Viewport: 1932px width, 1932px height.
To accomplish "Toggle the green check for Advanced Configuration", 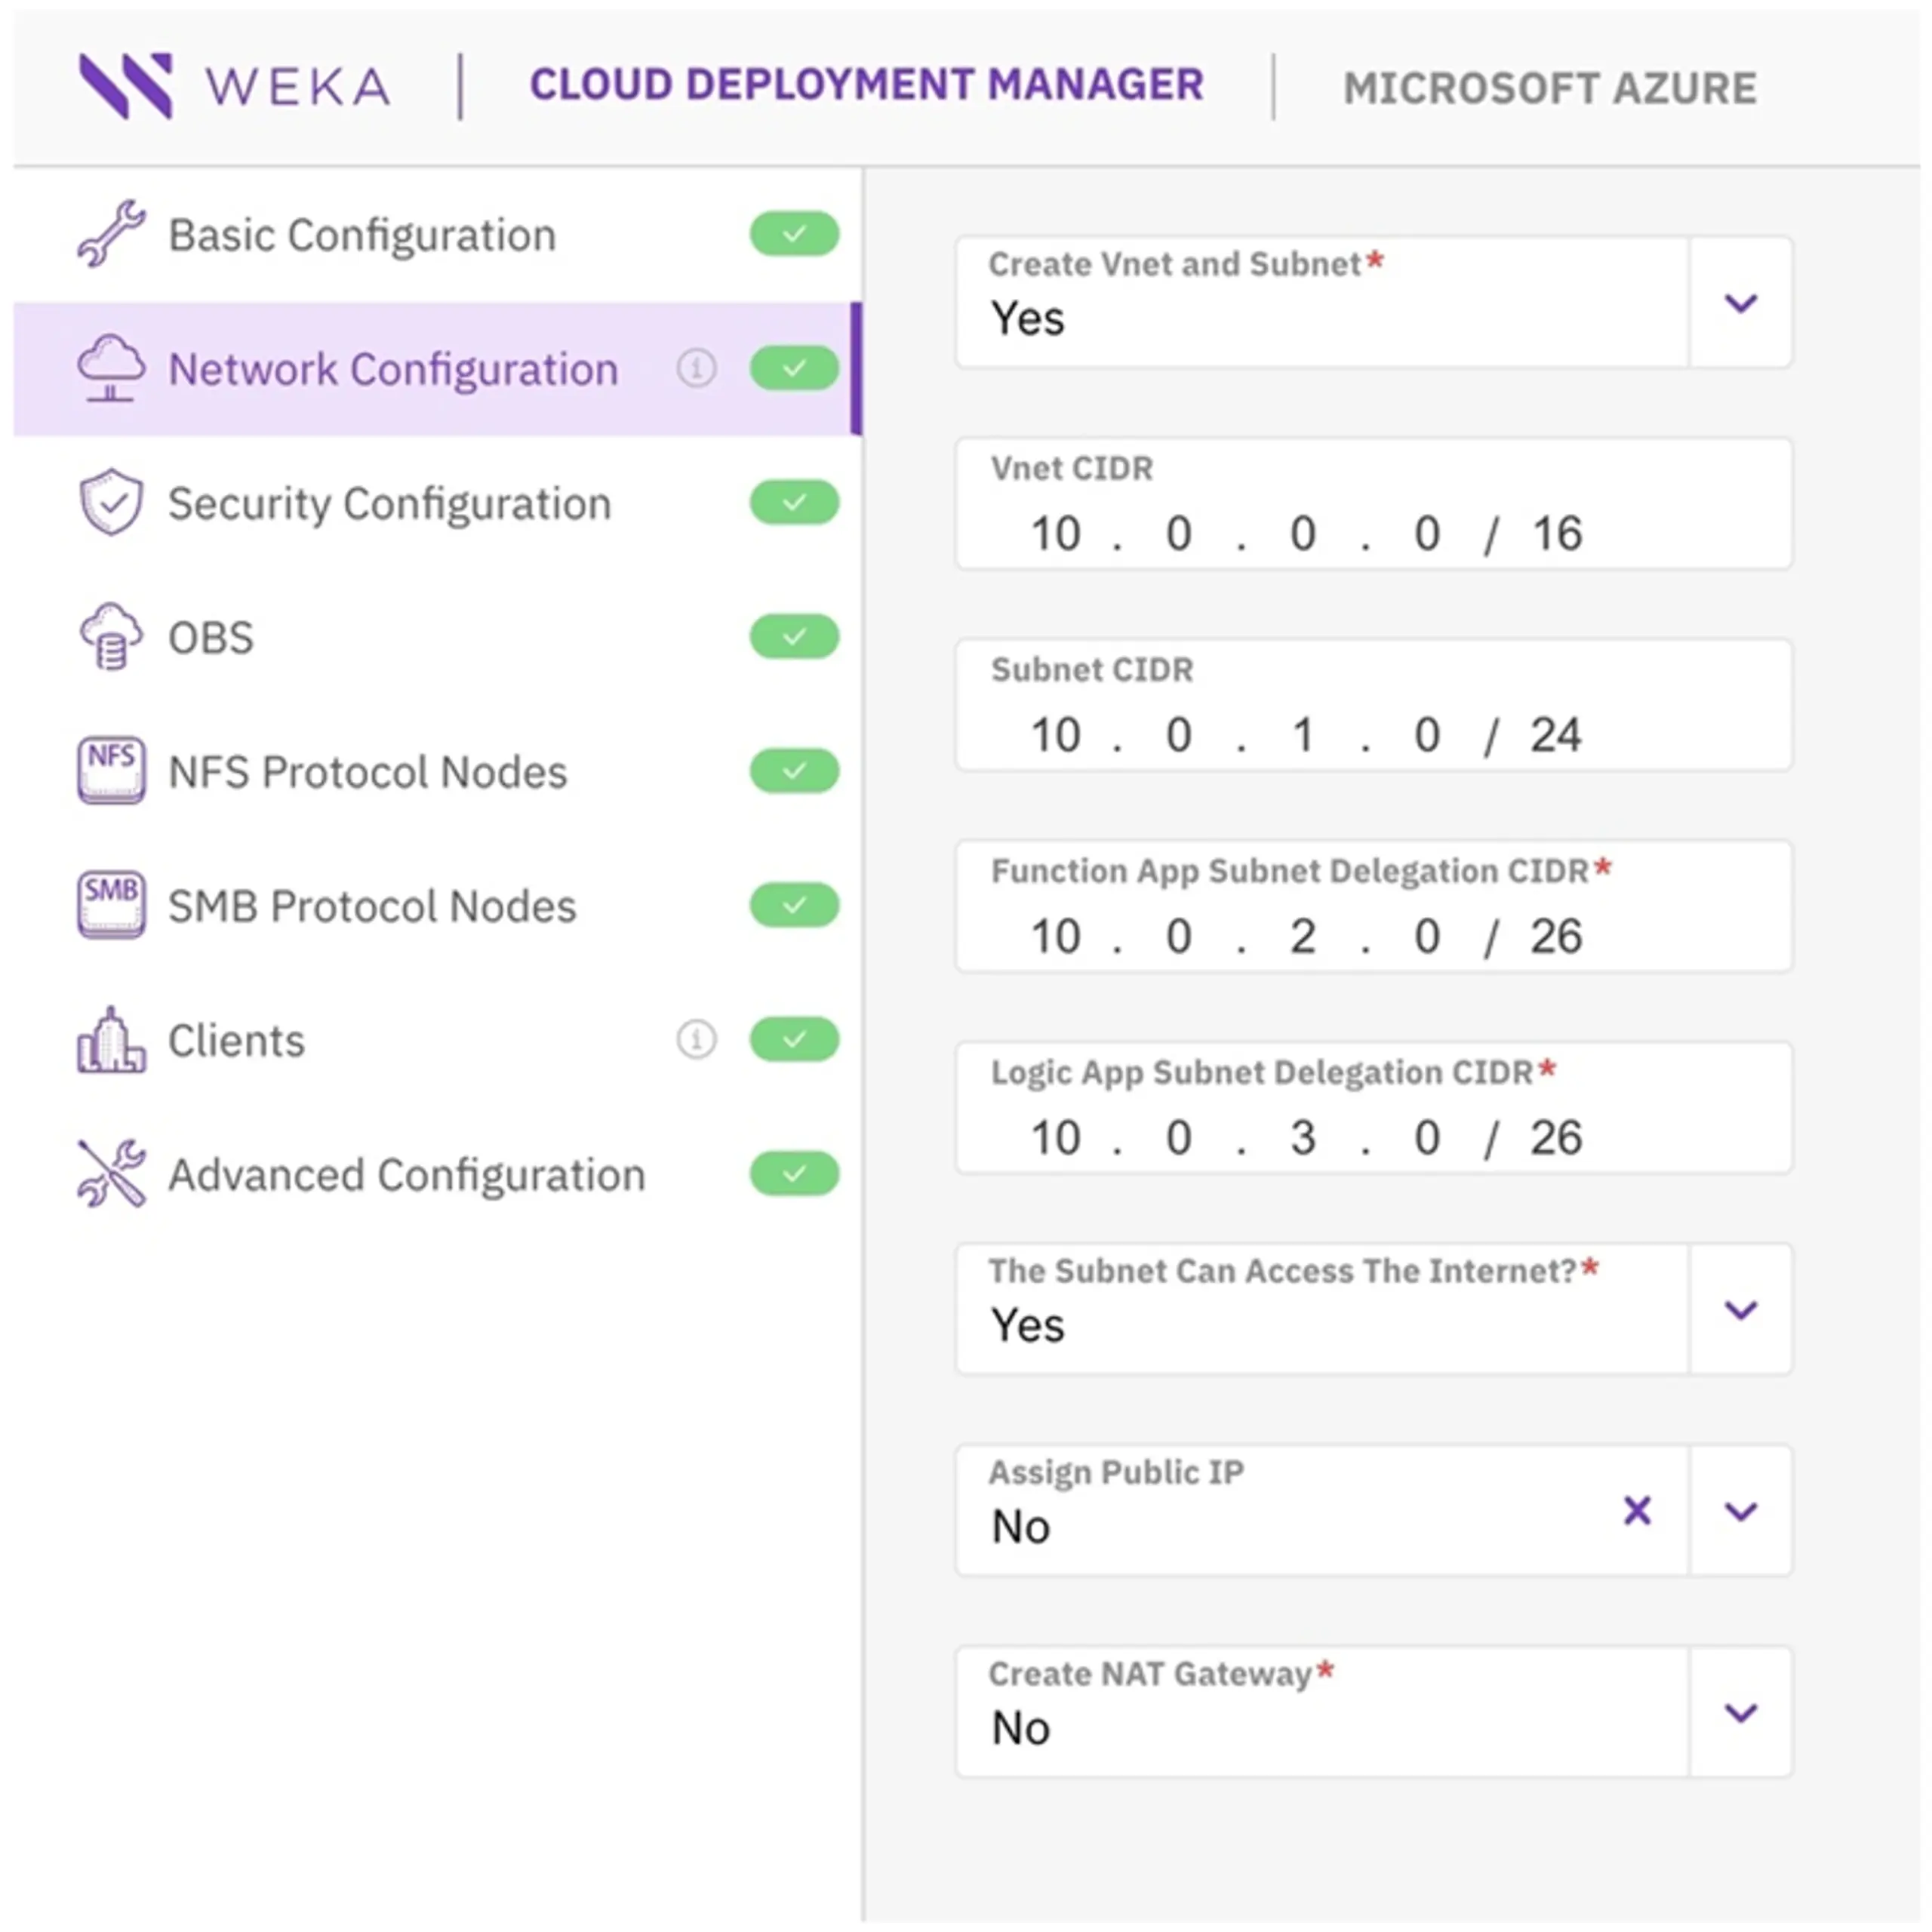I will (794, 1174).
